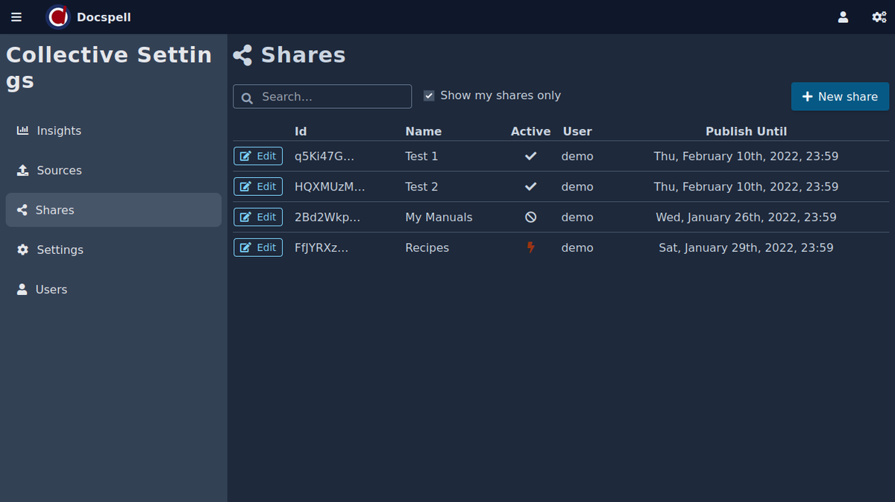The width and height of the screenshot is (895, 502).
Task: Toggle the Show my shares only checkbox
Action: [429, 95]
